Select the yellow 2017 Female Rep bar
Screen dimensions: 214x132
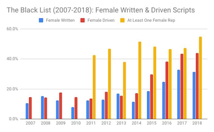(x=185, y=84)
